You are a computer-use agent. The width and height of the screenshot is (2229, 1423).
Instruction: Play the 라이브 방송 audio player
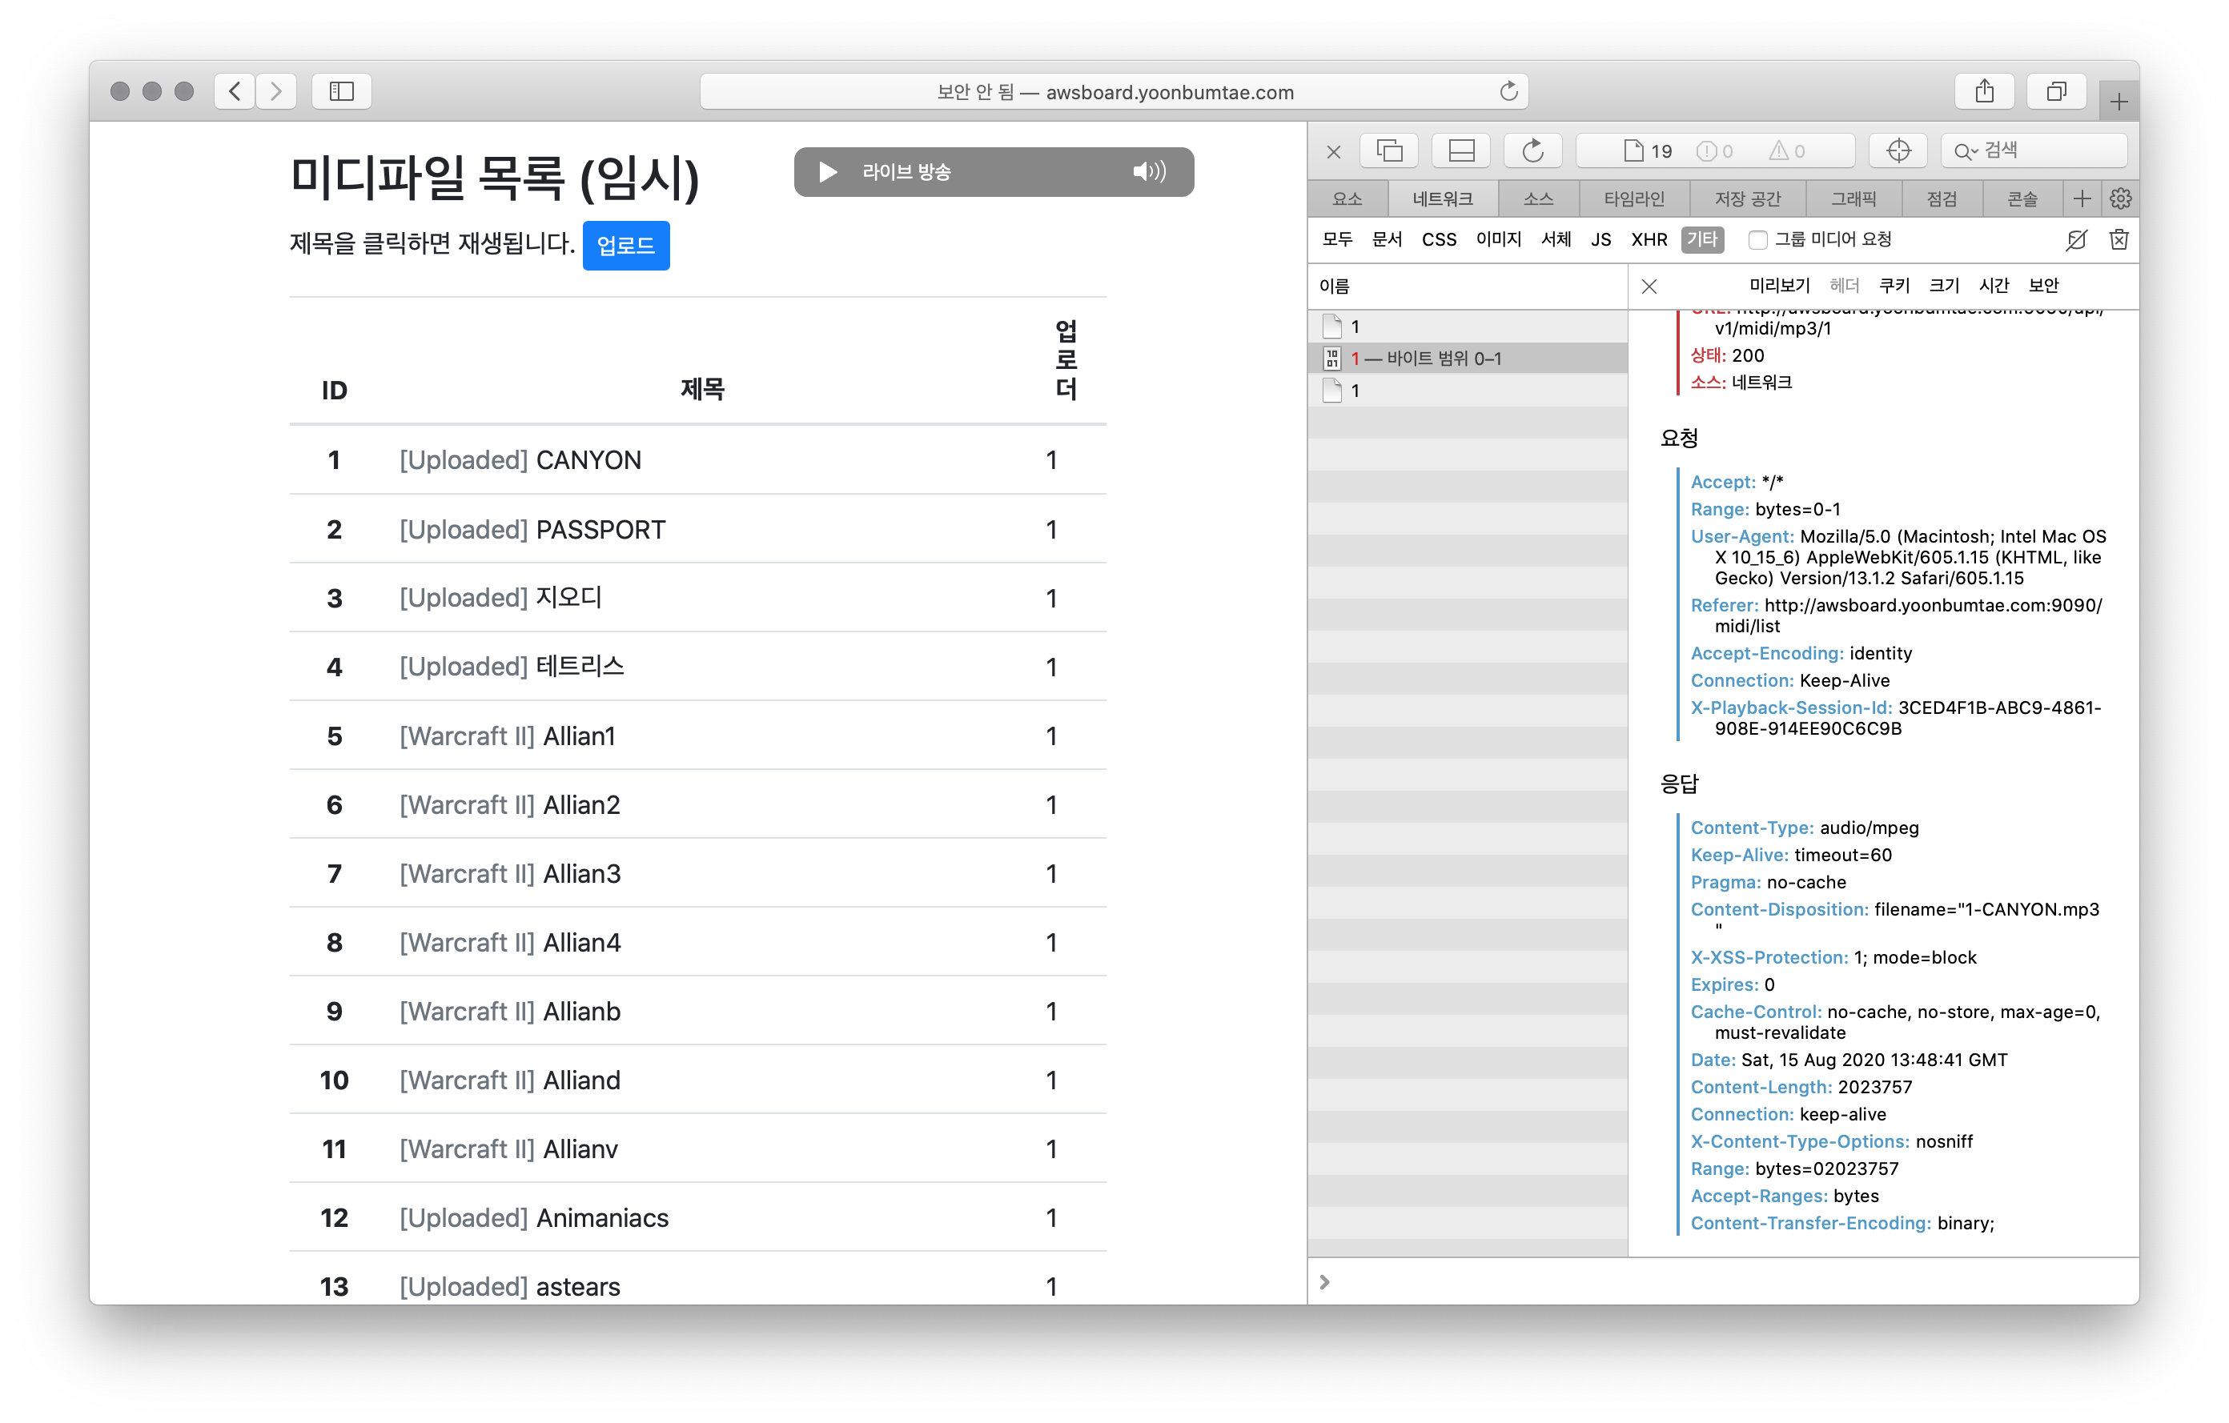point(828,172)
